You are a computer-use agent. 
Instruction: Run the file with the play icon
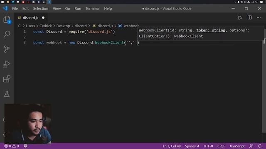[x=240, y=18]
